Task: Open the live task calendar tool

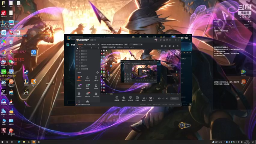Action: coord(96,78)
